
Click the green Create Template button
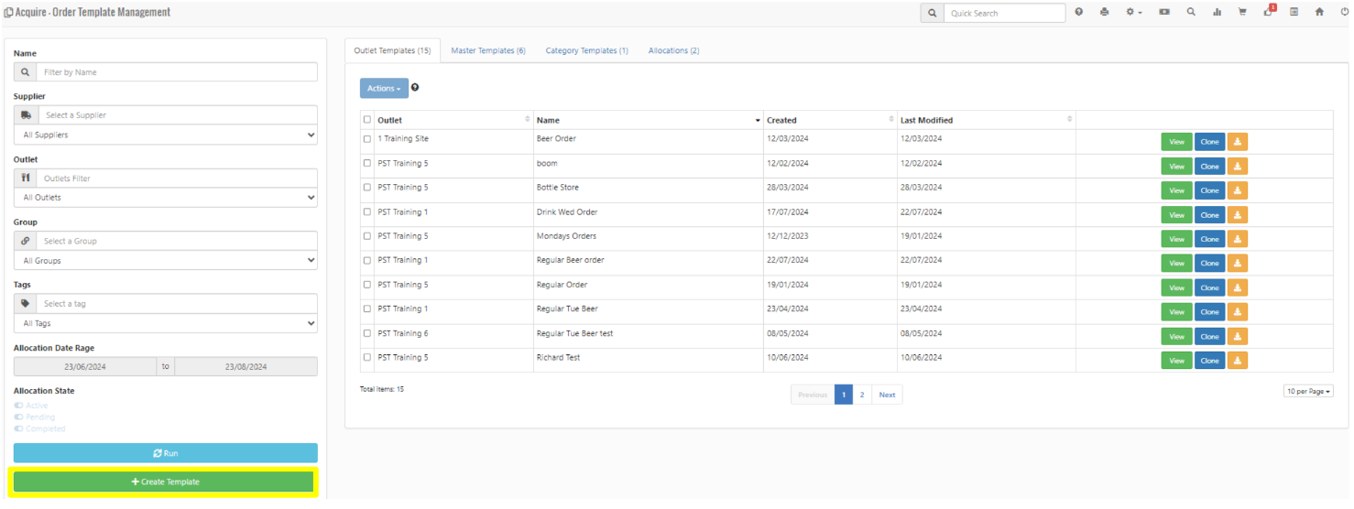[x=166, y=482]
